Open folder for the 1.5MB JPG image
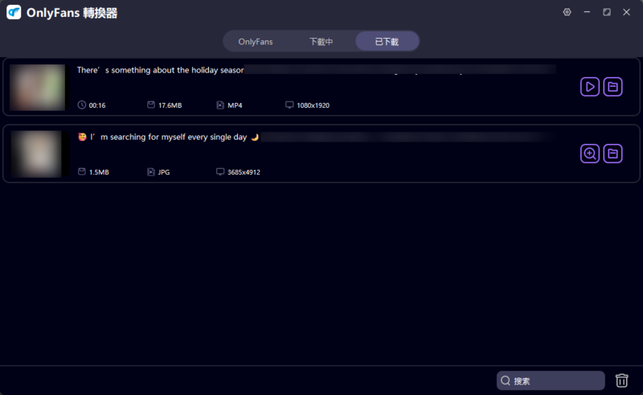This screenshot has width=643, height=395. (613, 154)
